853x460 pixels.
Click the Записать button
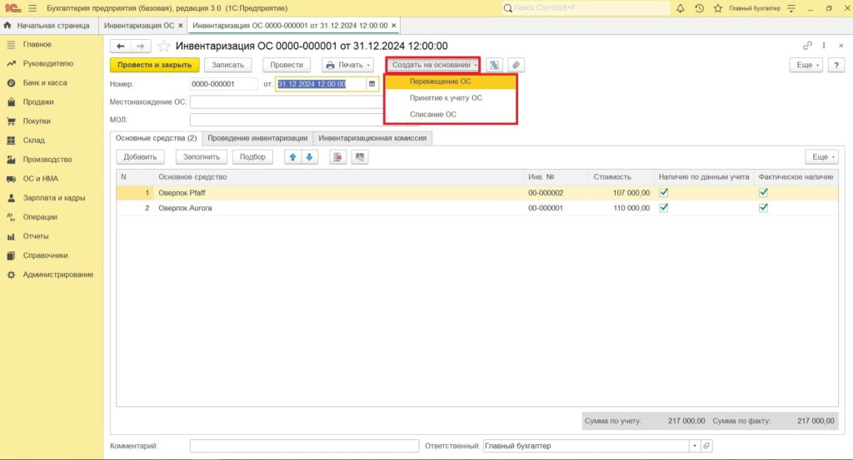(228, 65)
